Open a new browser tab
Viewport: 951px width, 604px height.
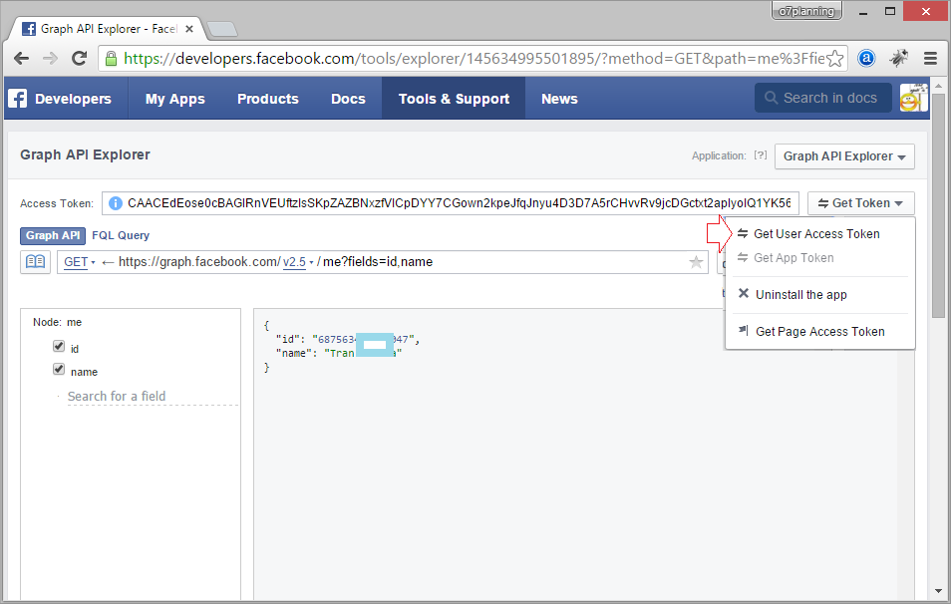(222, 29)
